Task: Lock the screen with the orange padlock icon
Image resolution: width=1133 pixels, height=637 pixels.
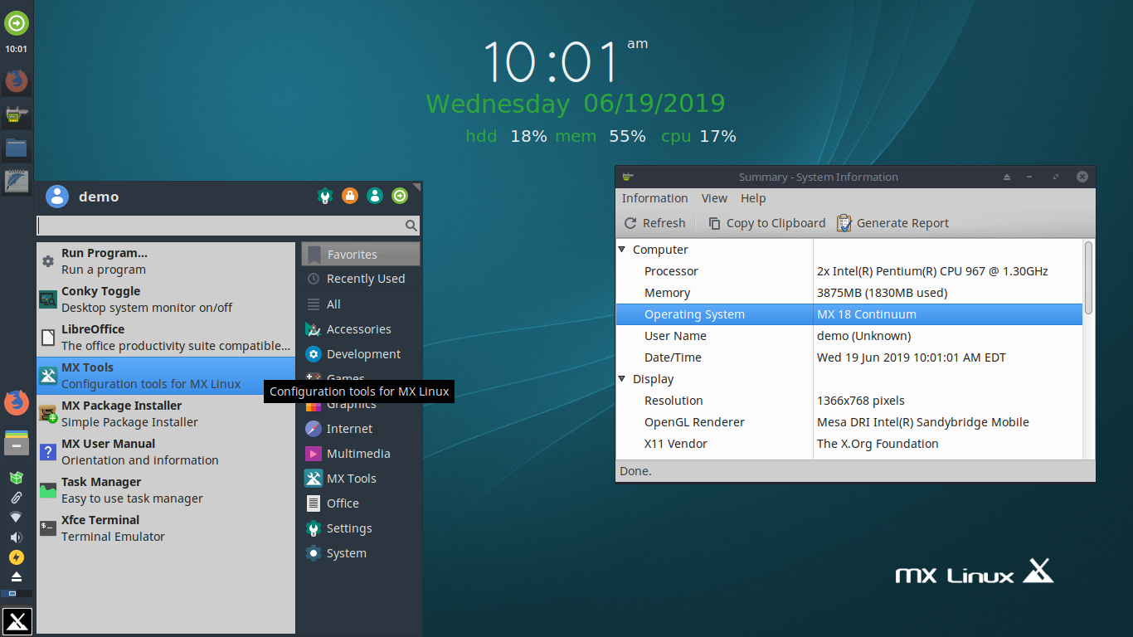Action: click(x=349, y=196)
